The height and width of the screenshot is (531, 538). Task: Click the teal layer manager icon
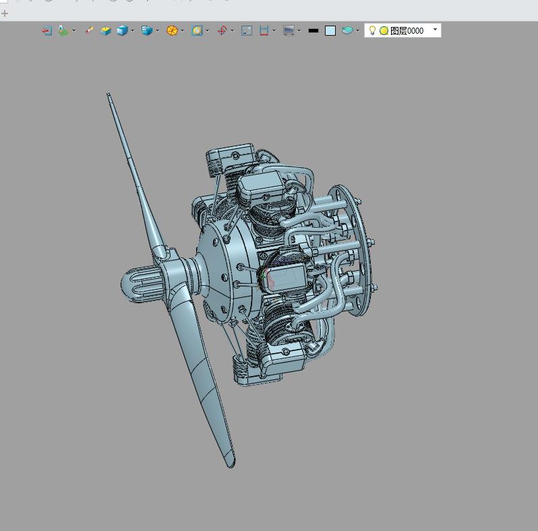[347, 31]
